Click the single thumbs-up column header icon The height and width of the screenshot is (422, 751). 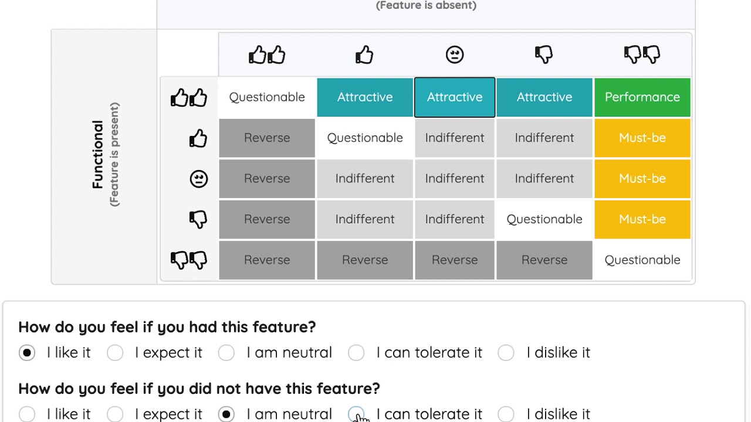coord(364,55)
